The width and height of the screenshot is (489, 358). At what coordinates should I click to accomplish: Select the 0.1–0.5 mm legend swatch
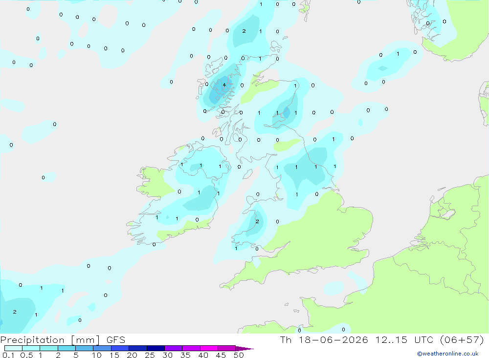click(13, 348)
